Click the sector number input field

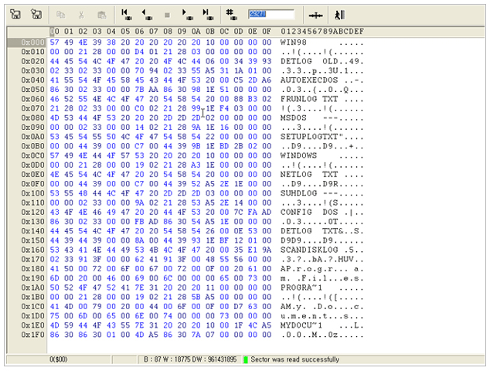pos(271,14)
